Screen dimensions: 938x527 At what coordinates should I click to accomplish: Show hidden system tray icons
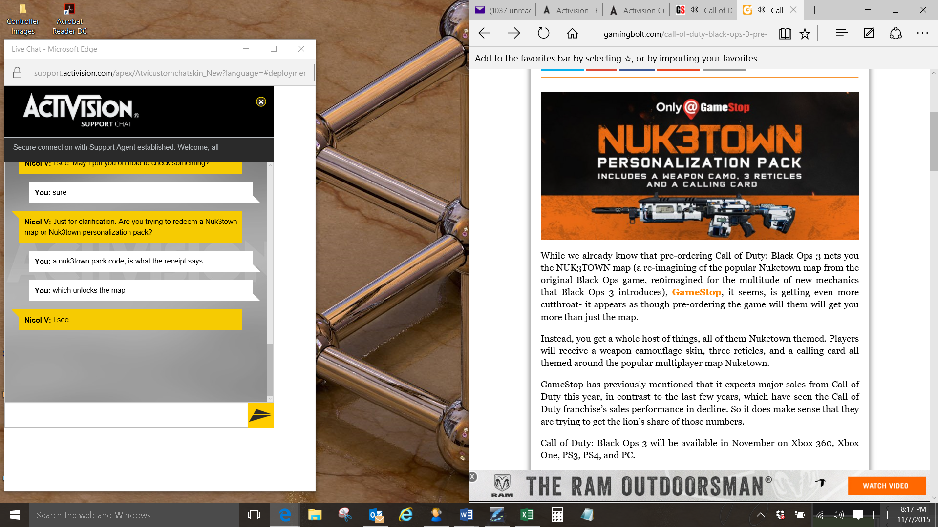[x=760, y=515]
